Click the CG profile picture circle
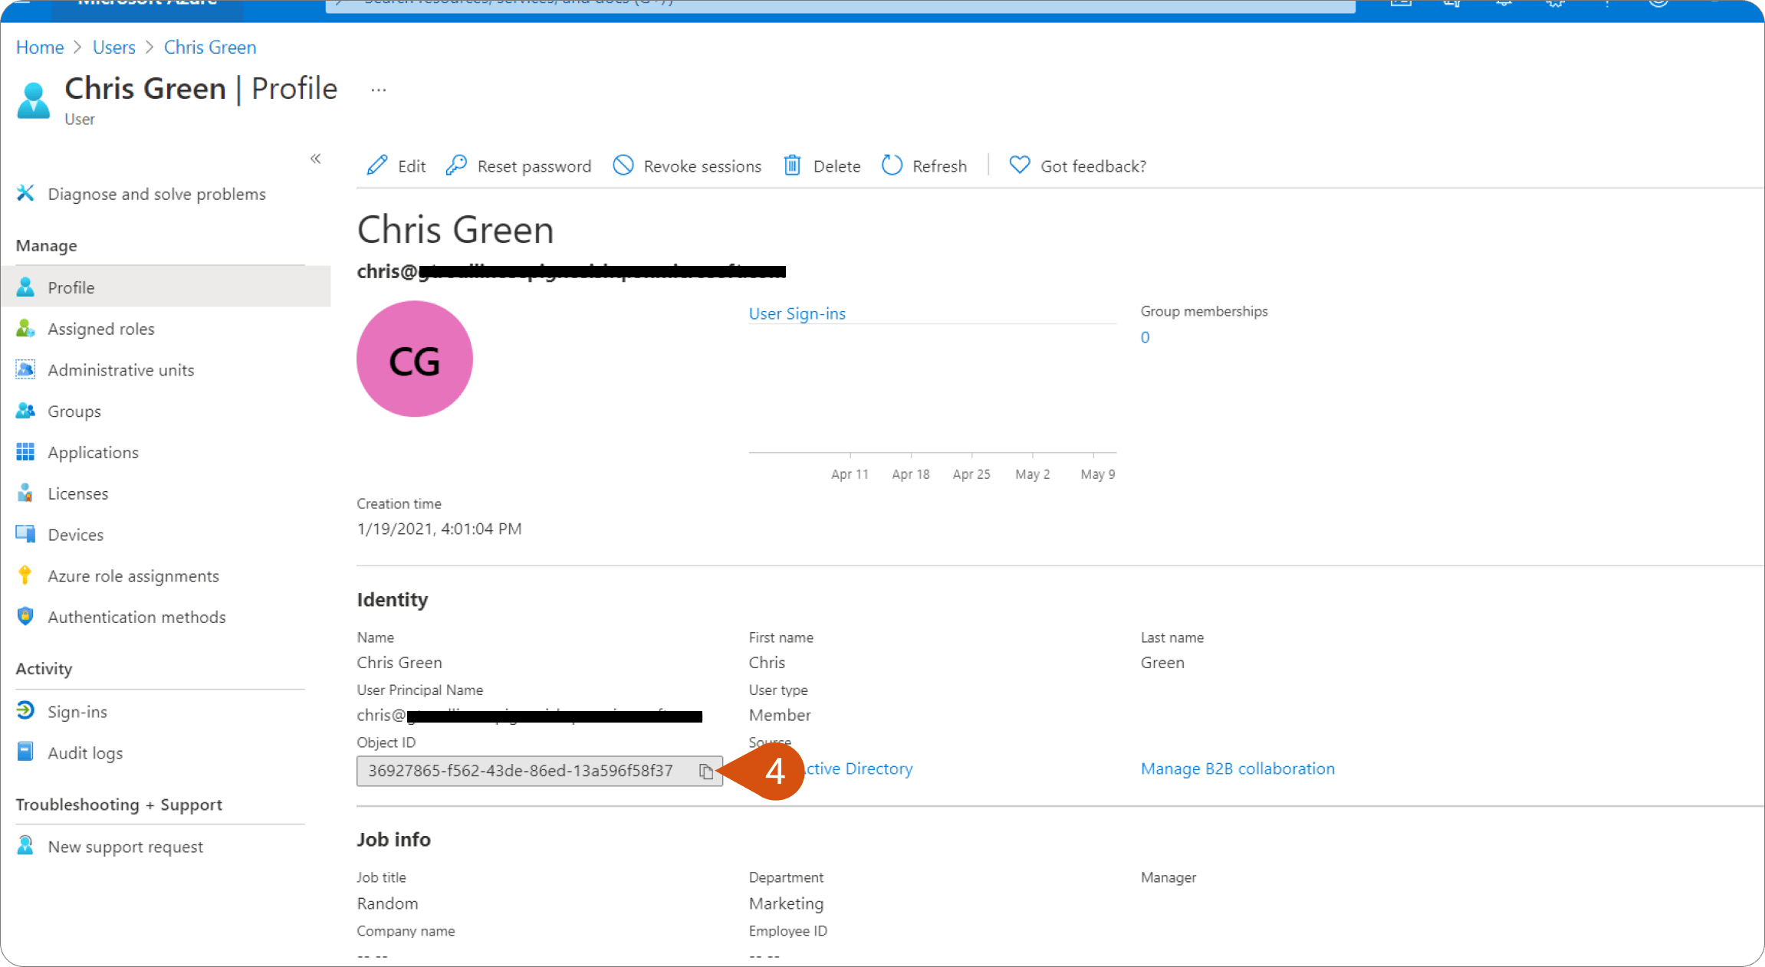 pos(414,359)
